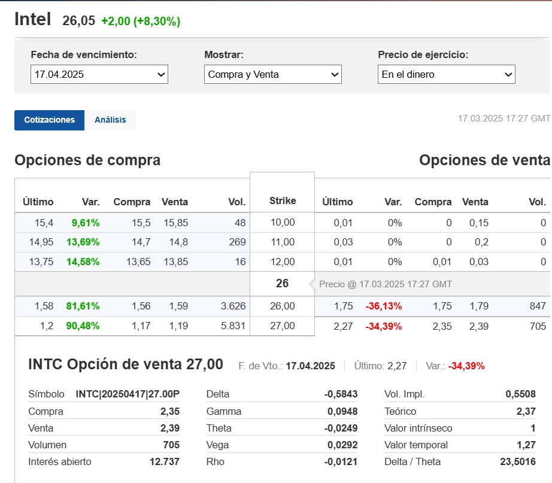Viewport: 552px width, 483px height.
Task: Click the call ask 15,85
Action: [176, 223]
